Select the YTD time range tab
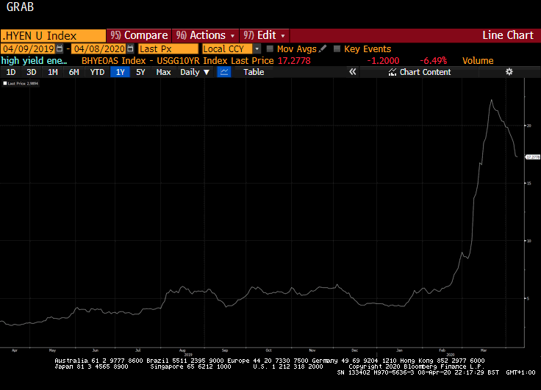This screenshot has height=390, width=541. click(97, 72)
